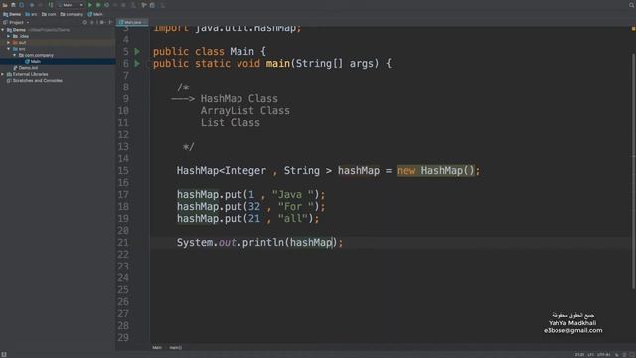Open the Main run configuration dropdown

pyautogui.click(x=71, y=5)
